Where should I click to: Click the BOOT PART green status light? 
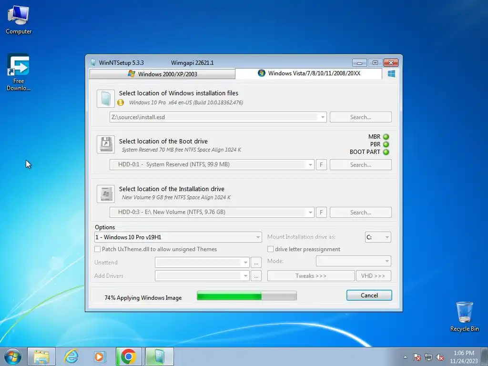[x=386, y=152]
